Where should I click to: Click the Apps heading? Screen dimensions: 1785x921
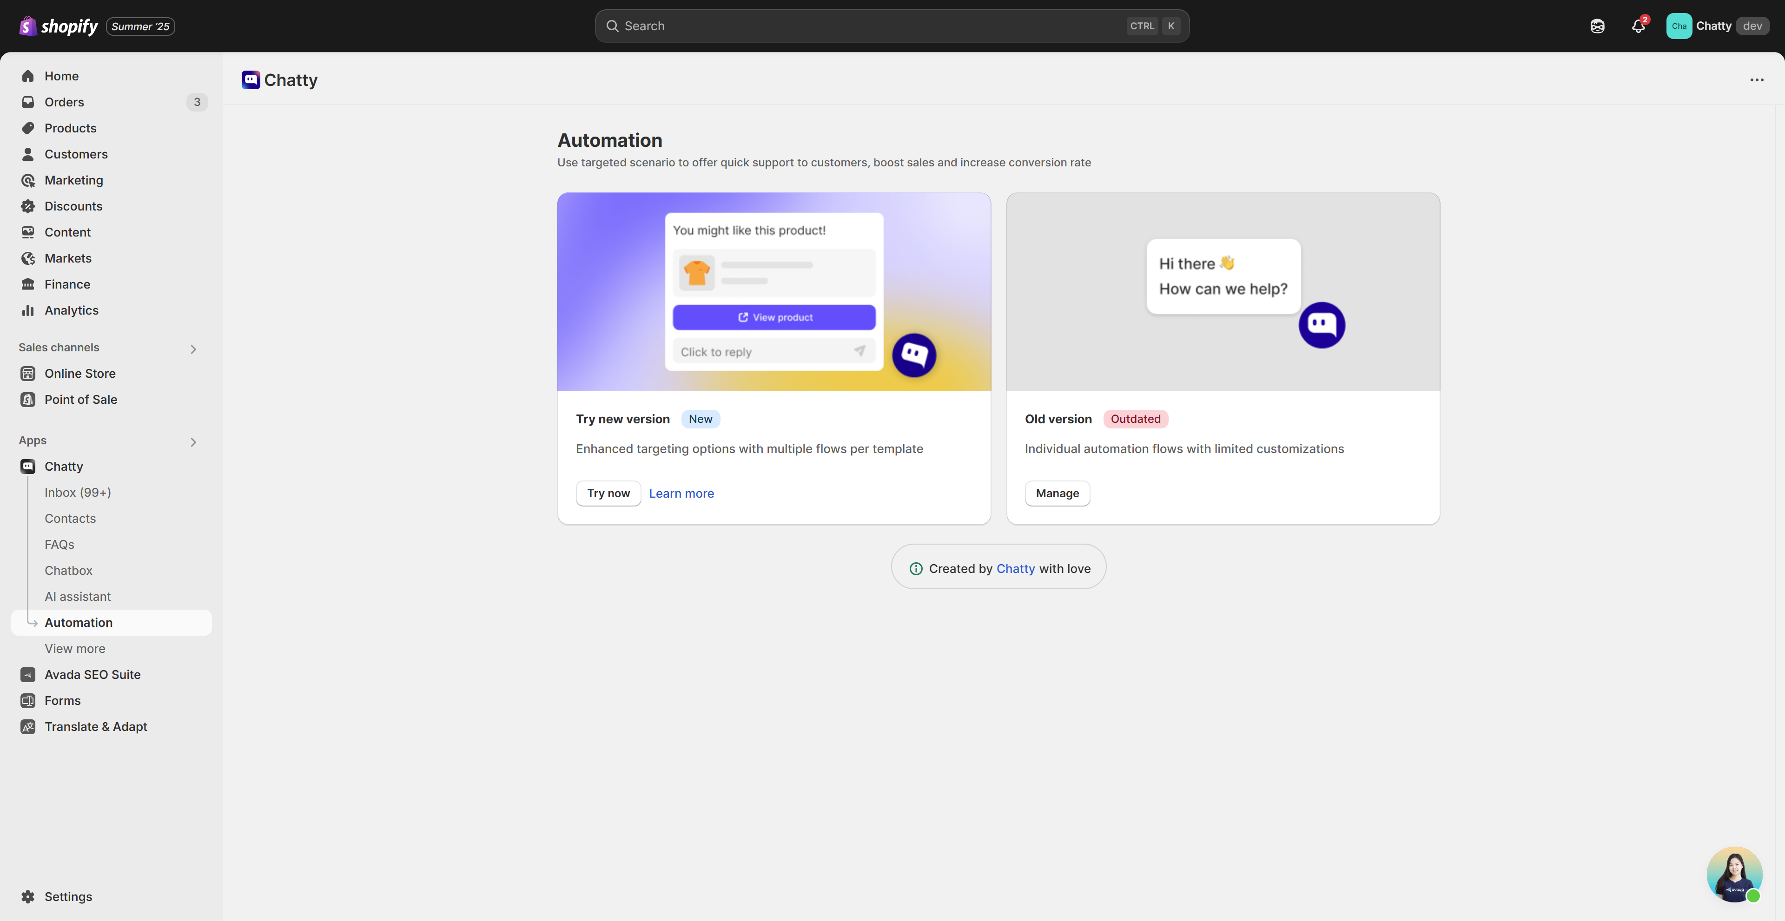point(33,441)
